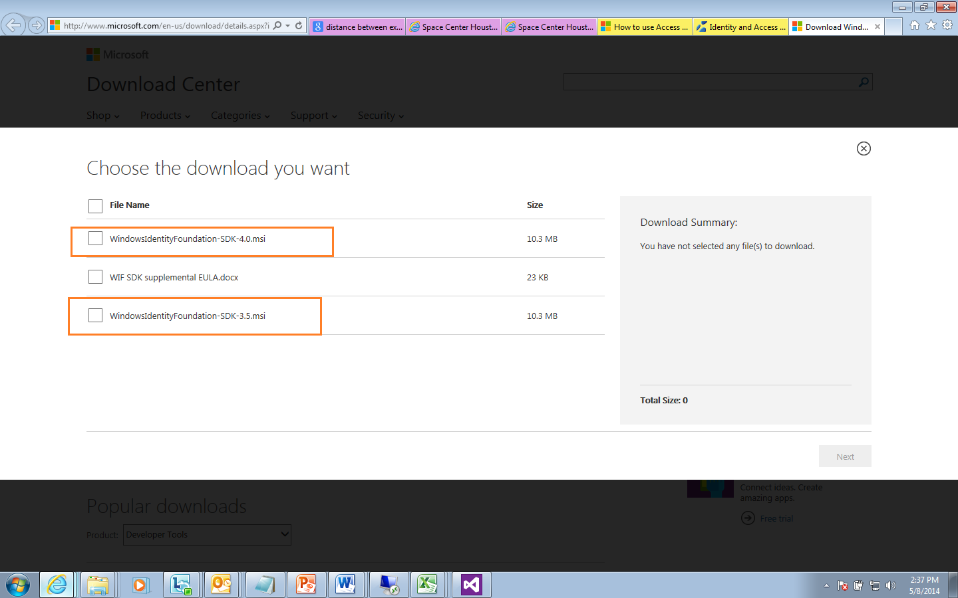Show hidden system tray icons arrow
This screenshot has width=958, height=598.
tap(826, 585)
